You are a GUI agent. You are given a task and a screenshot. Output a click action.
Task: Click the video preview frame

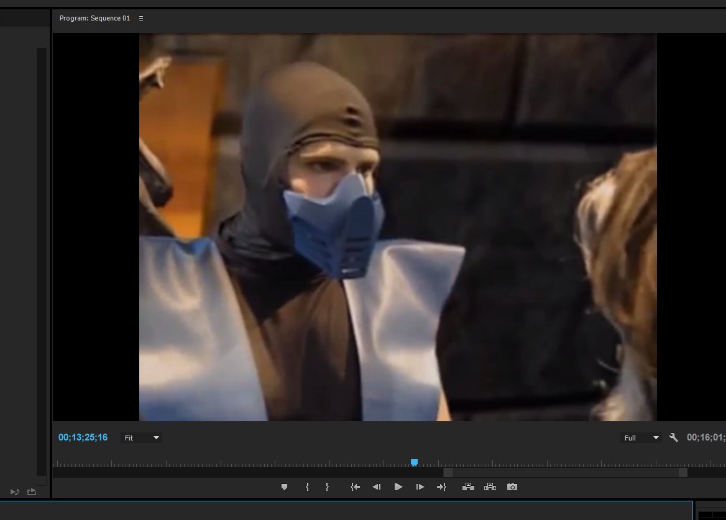tap(398, 227)
